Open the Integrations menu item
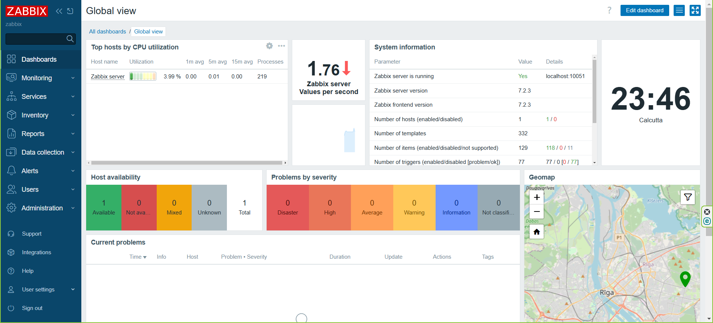Screen dimensions: 713x323 [41, 252]
